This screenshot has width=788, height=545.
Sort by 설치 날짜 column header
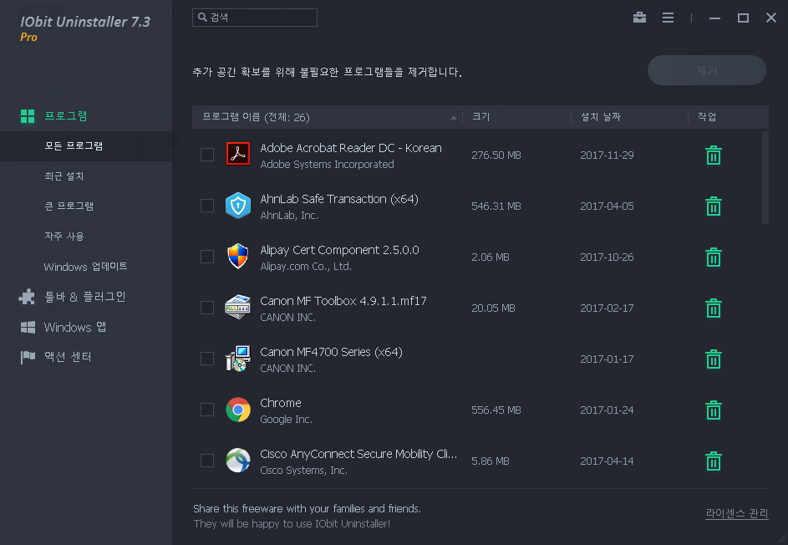(601, 117)
